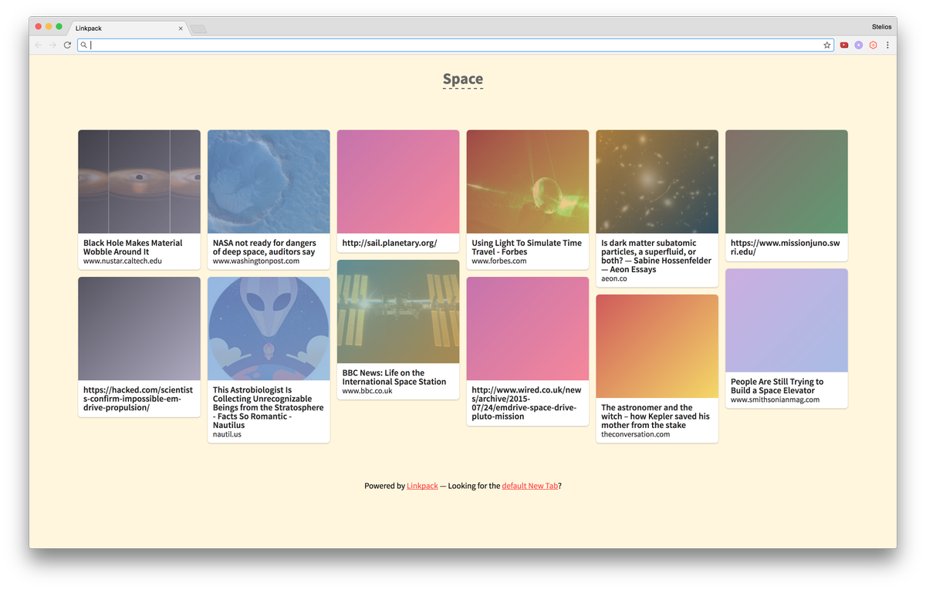Click theconversation.com domain text

click(636, 434)
